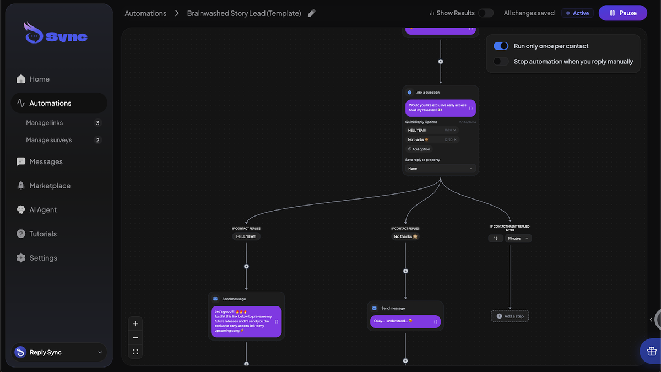Click Add a step placeholder
This screenshot has height=372, width=661.
click(510, 316)
